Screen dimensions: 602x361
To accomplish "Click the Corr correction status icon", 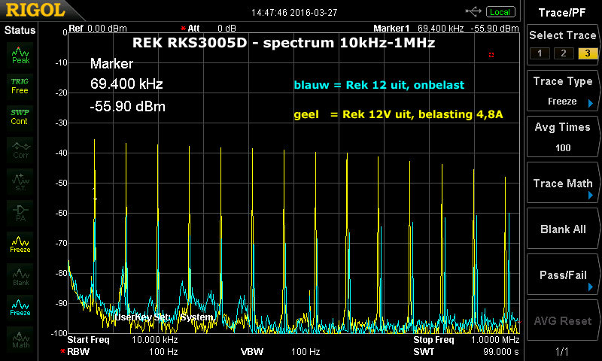I will click(x=21, y=150).
